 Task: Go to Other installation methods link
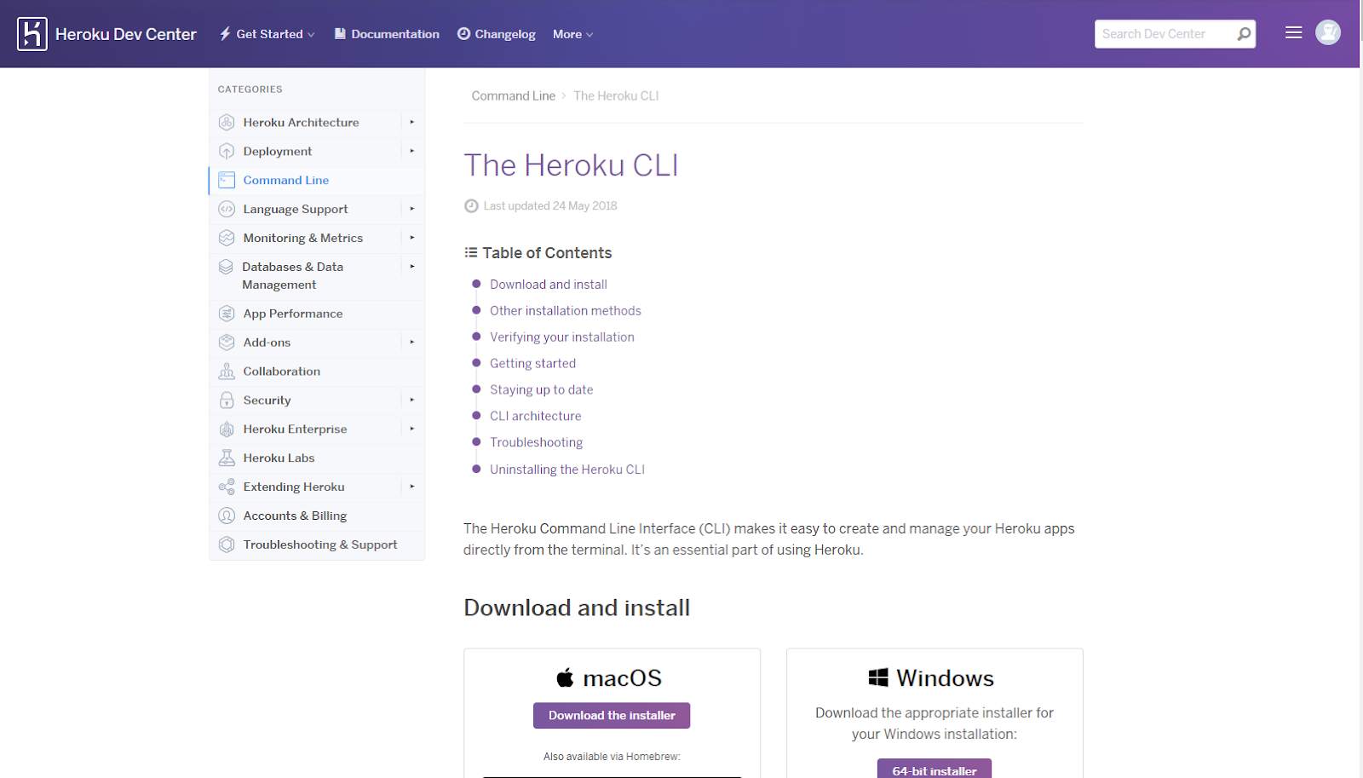click(566, 311)
